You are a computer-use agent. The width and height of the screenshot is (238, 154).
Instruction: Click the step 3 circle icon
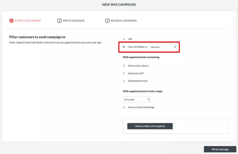point(107,20)
